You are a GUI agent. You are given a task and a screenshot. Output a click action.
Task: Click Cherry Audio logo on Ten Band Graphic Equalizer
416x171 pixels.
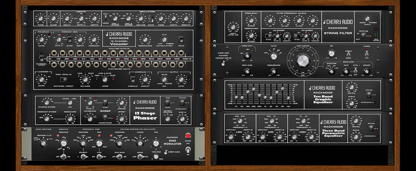click(321, 88)
